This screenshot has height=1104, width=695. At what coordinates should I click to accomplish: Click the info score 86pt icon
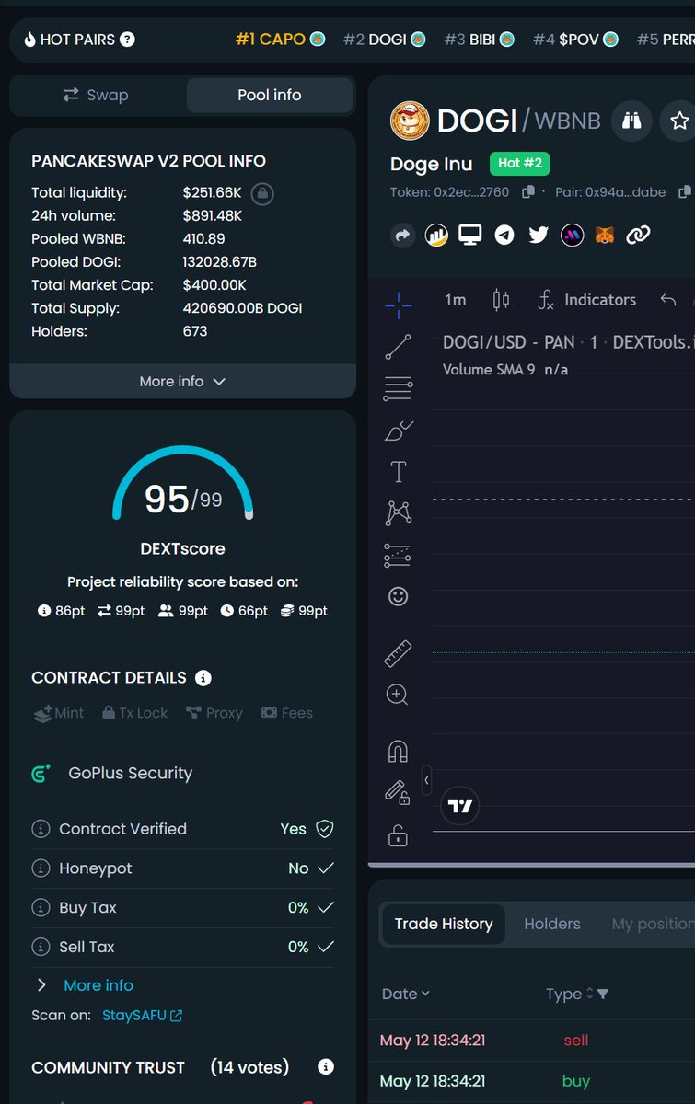(44, 611)
